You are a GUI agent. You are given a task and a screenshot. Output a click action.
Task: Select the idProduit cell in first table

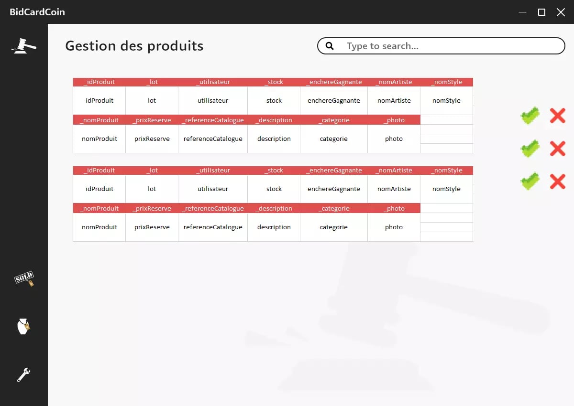[99, 101]
